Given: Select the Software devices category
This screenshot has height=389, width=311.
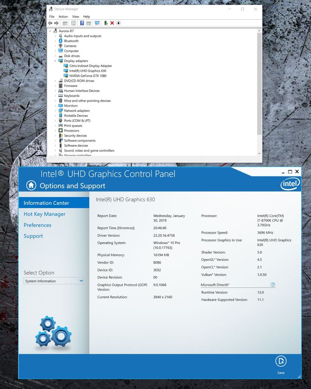Looking at the screenshot, I should coord(76,145).
